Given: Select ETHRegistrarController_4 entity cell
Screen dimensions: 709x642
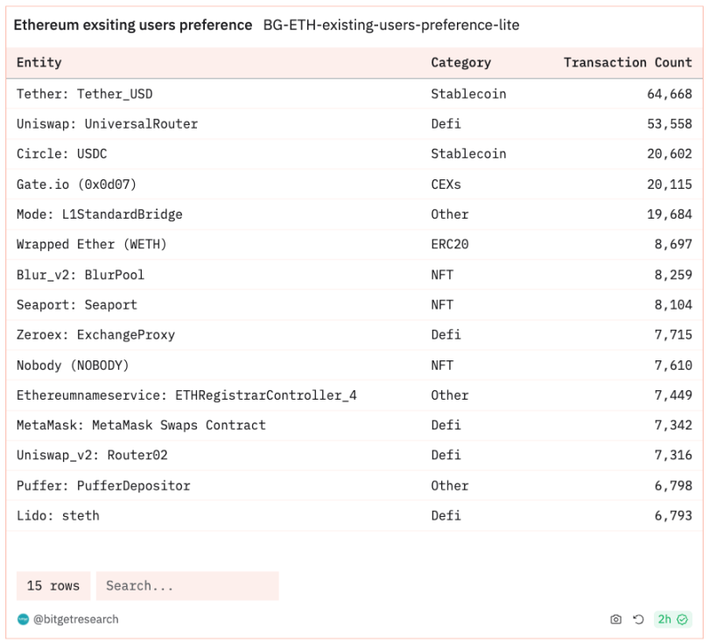Looking at the screenshot, I should (x=186, y=395).
